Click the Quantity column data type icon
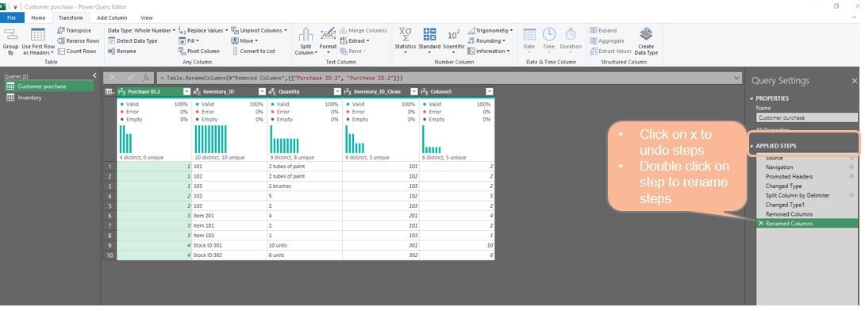 (272, 91)
